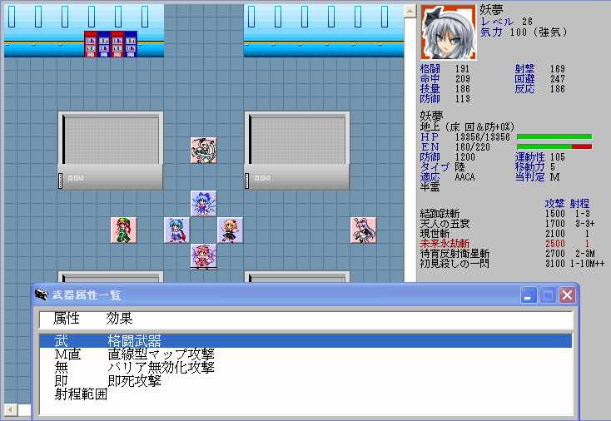Viewport: 611px width, 421px height.
Task: Select the rabbit-eared purple-haired unit
Action: (363, 230)
